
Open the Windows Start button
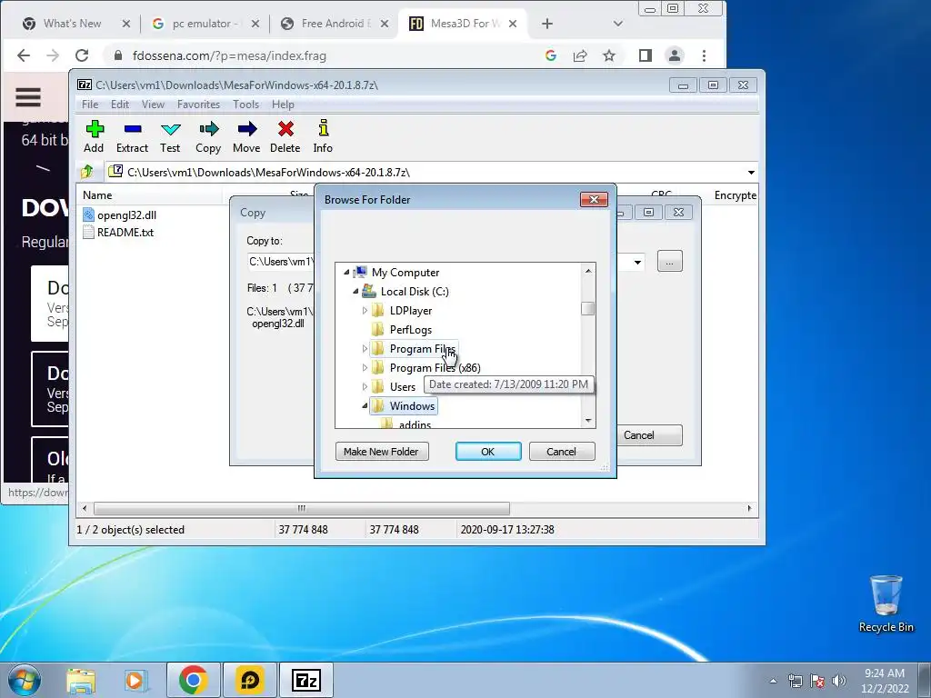[x=25, y=680]
